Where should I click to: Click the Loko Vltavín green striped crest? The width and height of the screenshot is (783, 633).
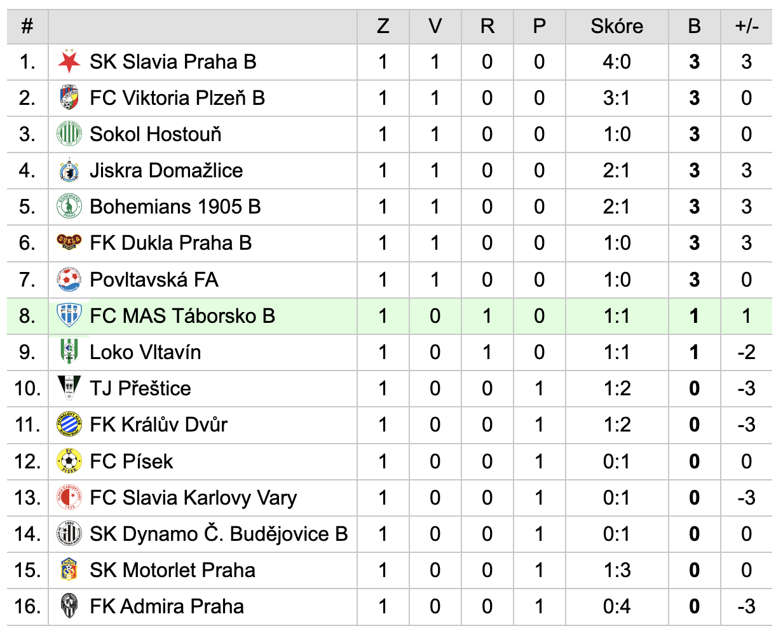click(x=69, y=352)
